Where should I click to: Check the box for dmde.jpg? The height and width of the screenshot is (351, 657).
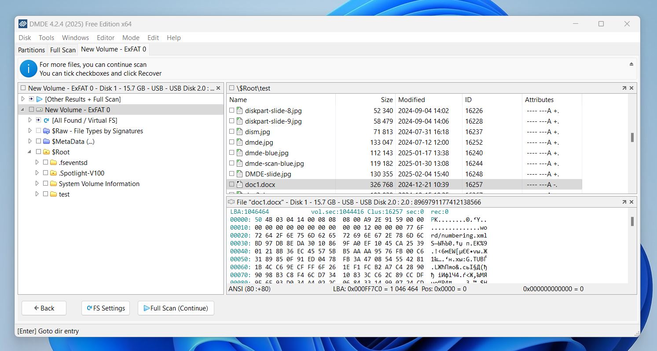pyautogui.click(x=232, y=143)
